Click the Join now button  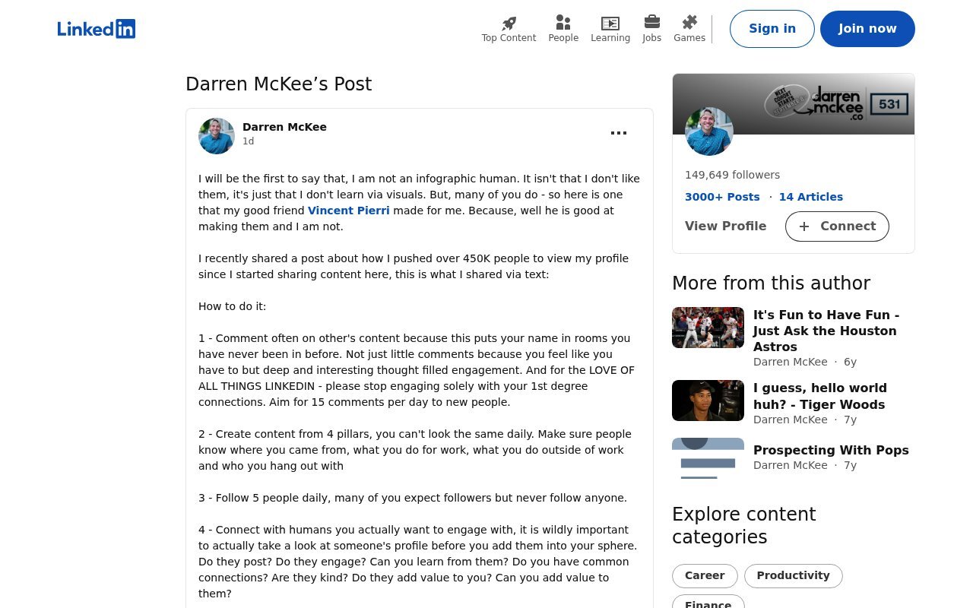click(867, 29)
